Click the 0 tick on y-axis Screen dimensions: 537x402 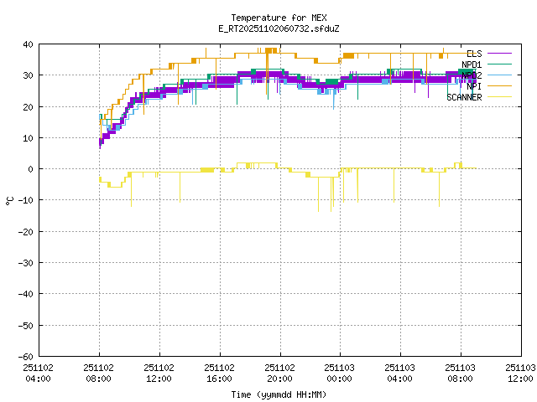click(x=30, y=169)
